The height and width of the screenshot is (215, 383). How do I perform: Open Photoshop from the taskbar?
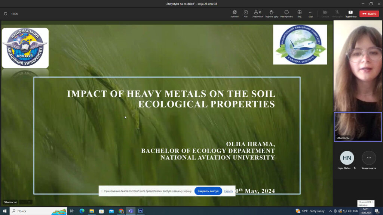point(141,211)
